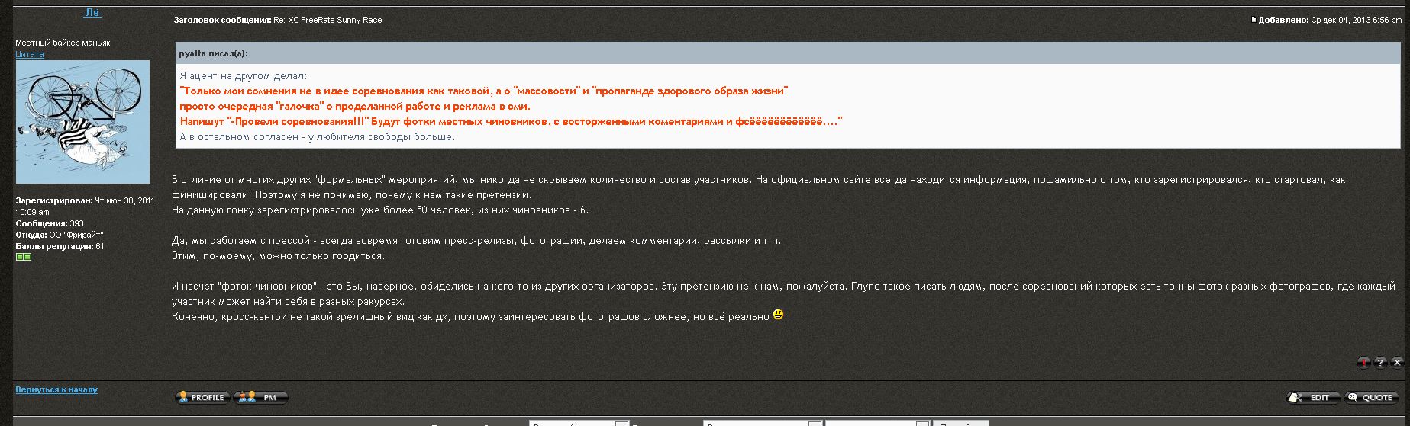
Task: Click the post subject 'Re: XC FreeRate Sunny Race'
Action: (x=327, y=20)
